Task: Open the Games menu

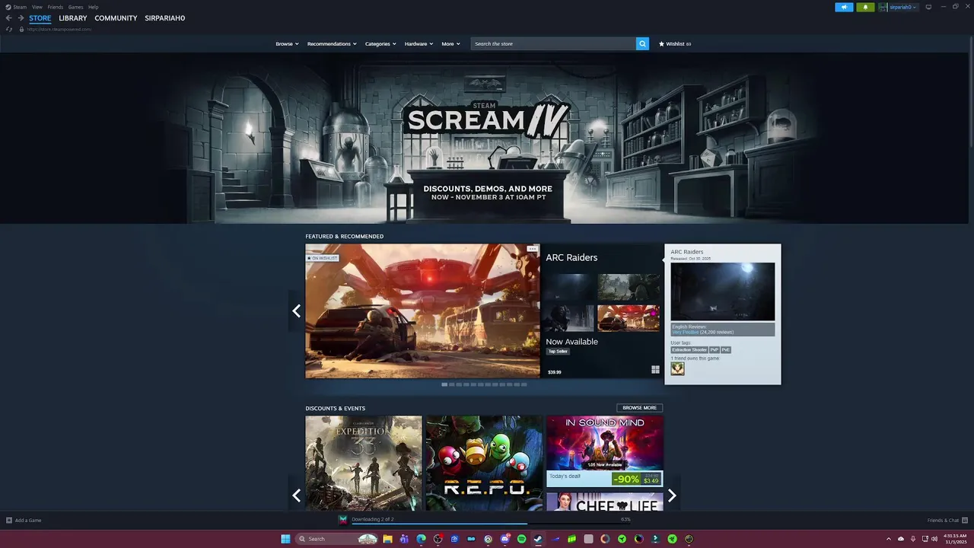Action: tap(76, 7)
